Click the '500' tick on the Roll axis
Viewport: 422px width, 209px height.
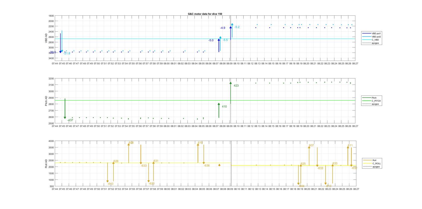(x=52, y=186)
